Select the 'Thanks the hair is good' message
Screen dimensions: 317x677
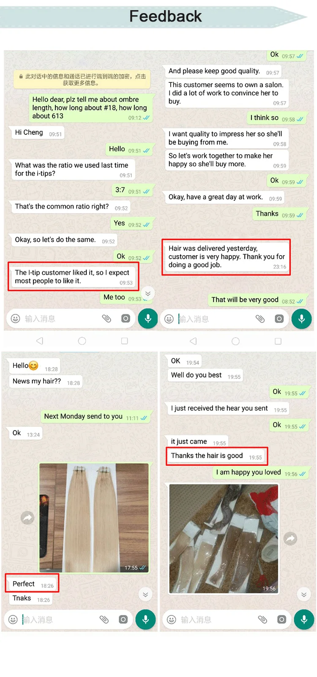coord(216,456)
